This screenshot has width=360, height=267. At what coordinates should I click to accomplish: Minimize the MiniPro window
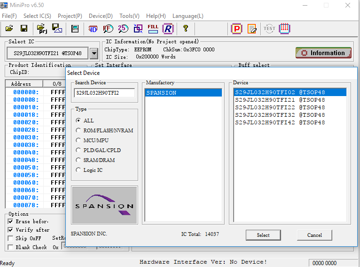coord(305,5)
